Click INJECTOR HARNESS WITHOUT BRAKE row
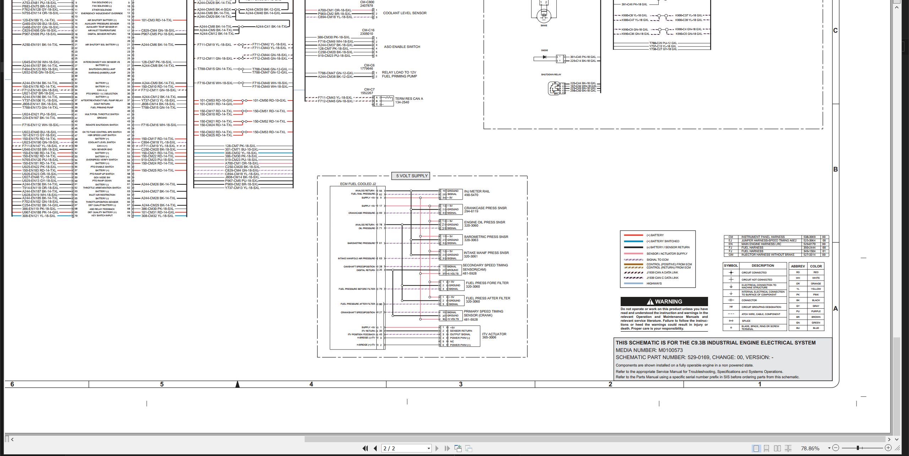The image size is (909, 456). 776,255
